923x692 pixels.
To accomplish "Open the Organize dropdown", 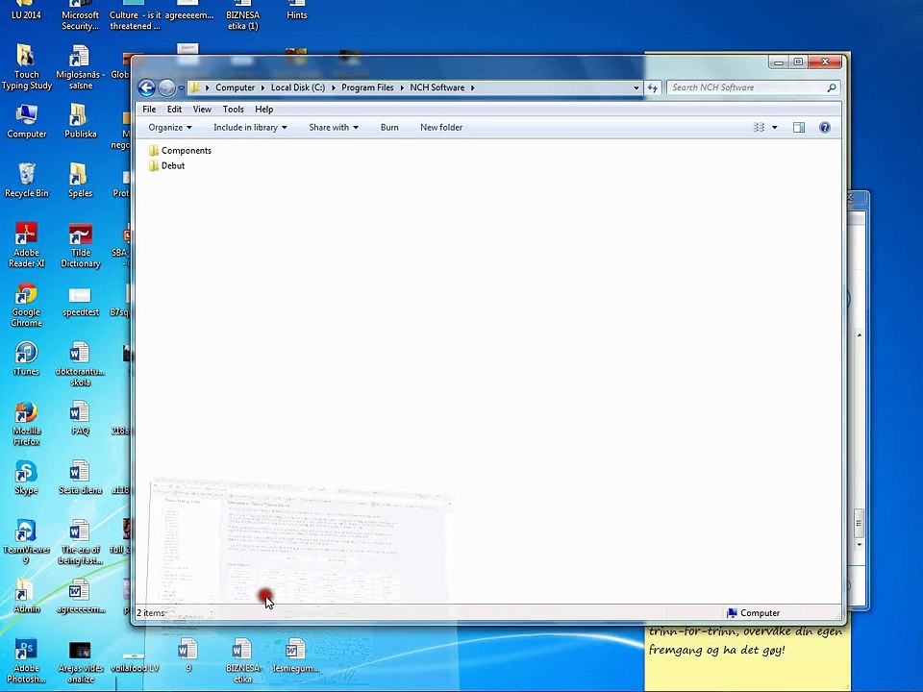I will (169, 127).
